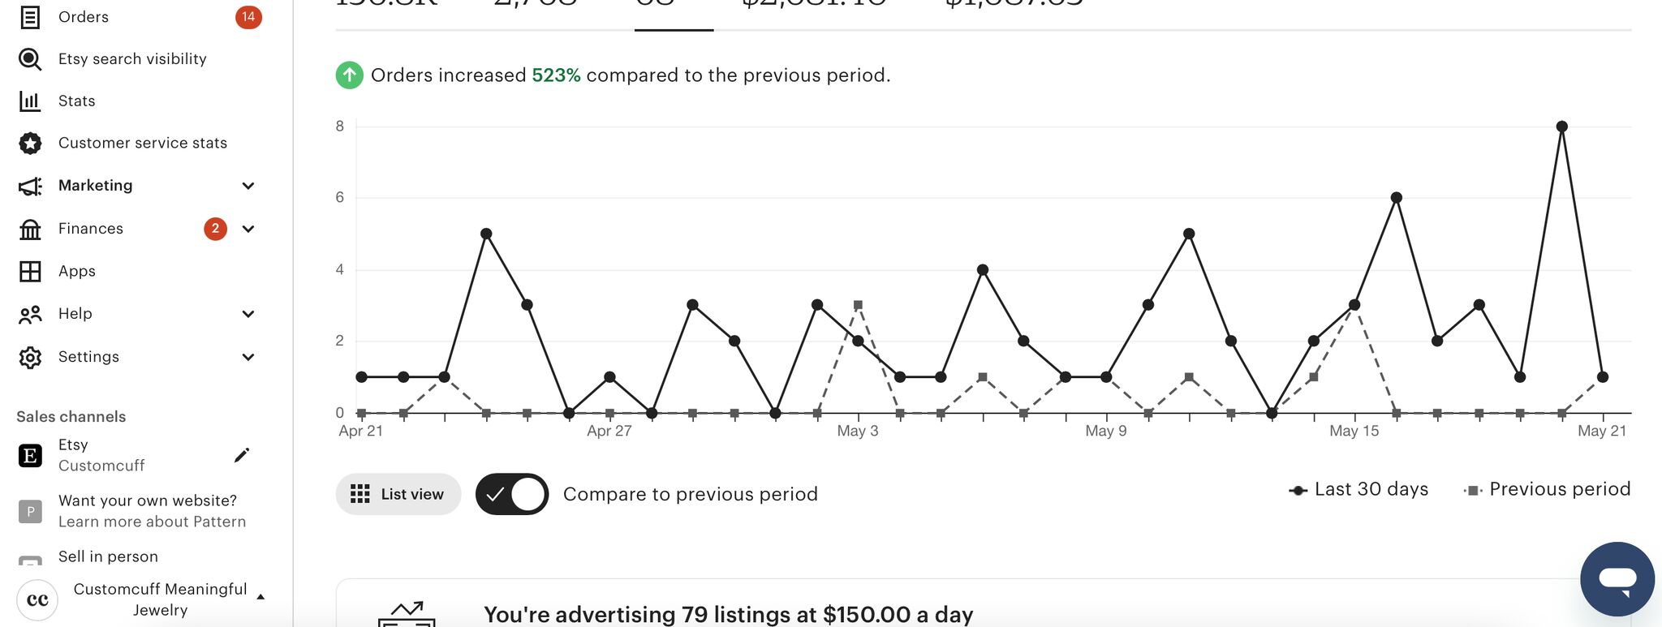Open Stats bar chart icon
Screen dimensions: 1662x627
[x=30, y=101]
